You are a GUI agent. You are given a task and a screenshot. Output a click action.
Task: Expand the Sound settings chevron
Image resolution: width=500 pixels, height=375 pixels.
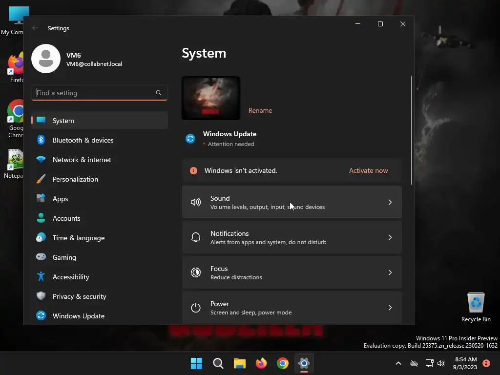click(x=390, y=202)
